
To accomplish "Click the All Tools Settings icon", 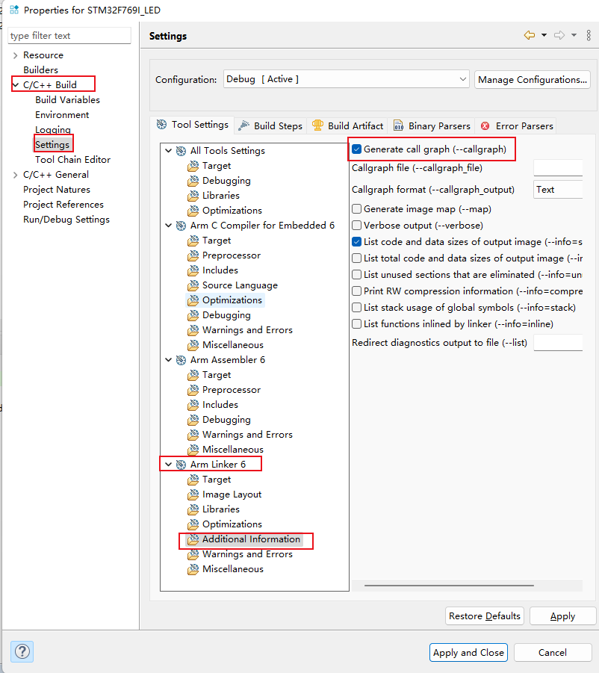I will [x=181, y=151].
